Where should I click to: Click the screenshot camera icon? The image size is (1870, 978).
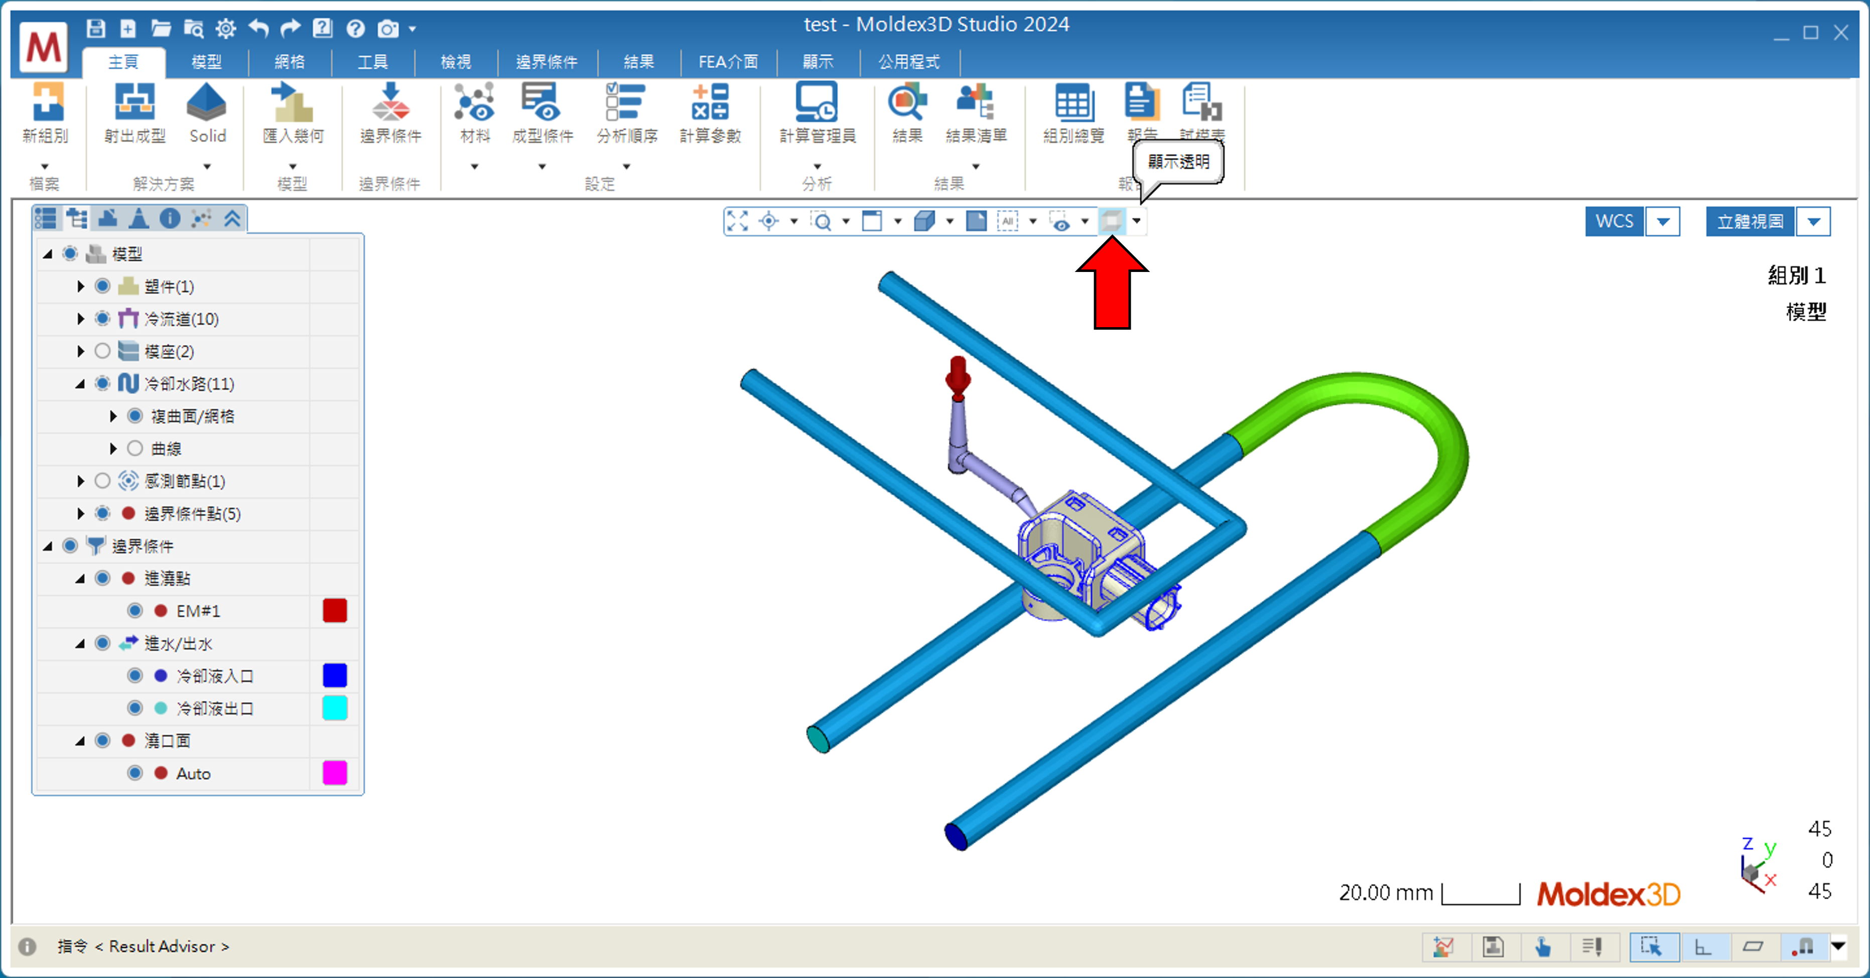[x=388, y=28]
